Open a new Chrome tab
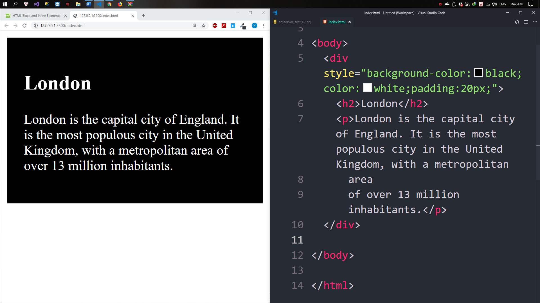 coord(143,16)
